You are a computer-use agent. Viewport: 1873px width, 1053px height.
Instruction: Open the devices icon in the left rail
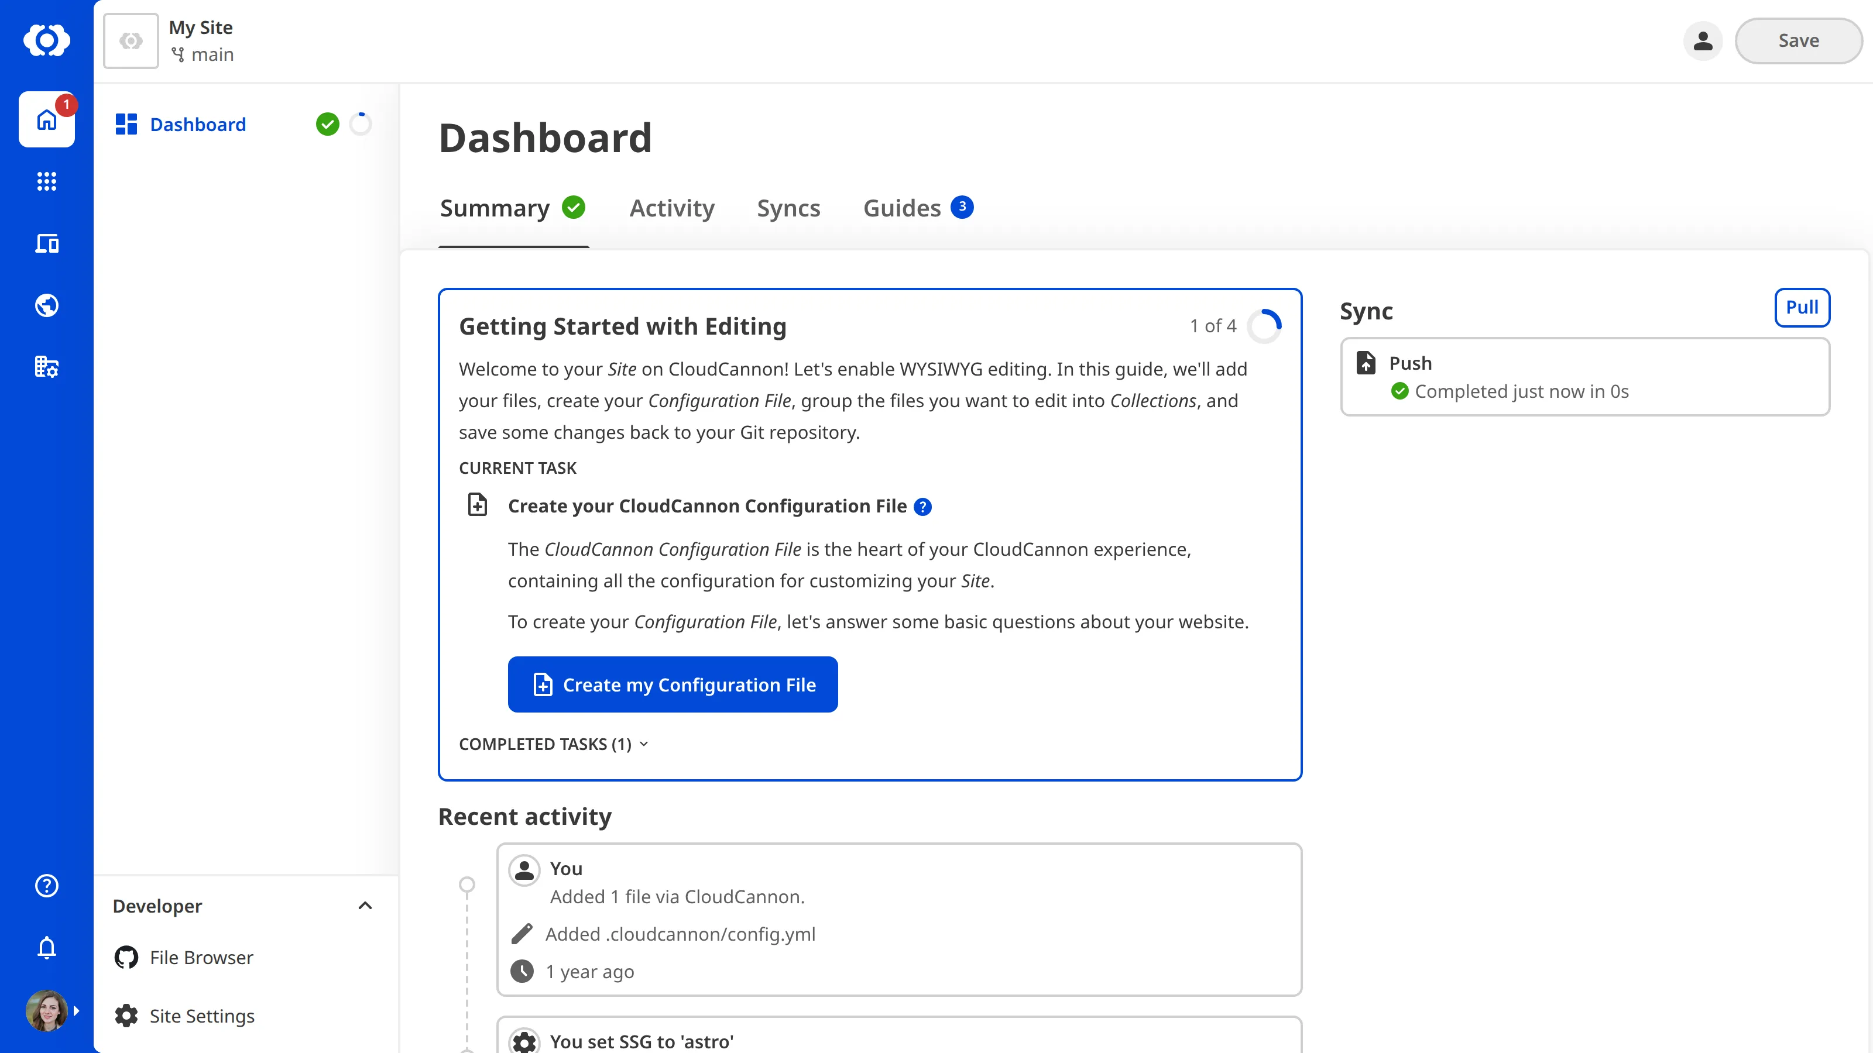click(47, 243)
